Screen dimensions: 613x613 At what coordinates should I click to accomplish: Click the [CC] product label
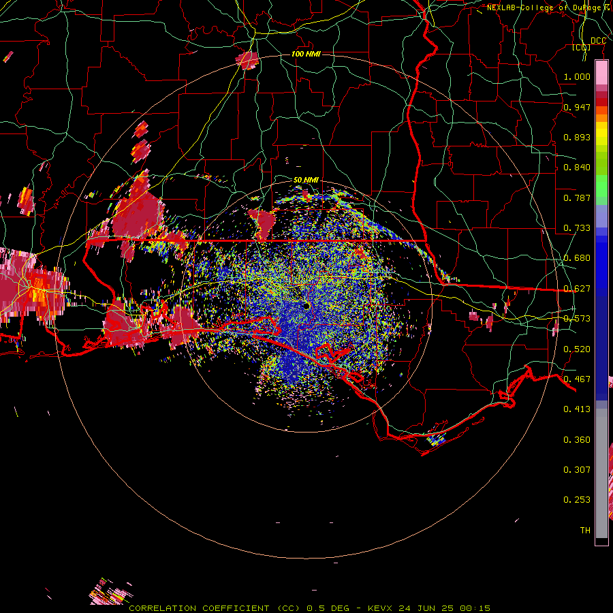pos(582,47)
